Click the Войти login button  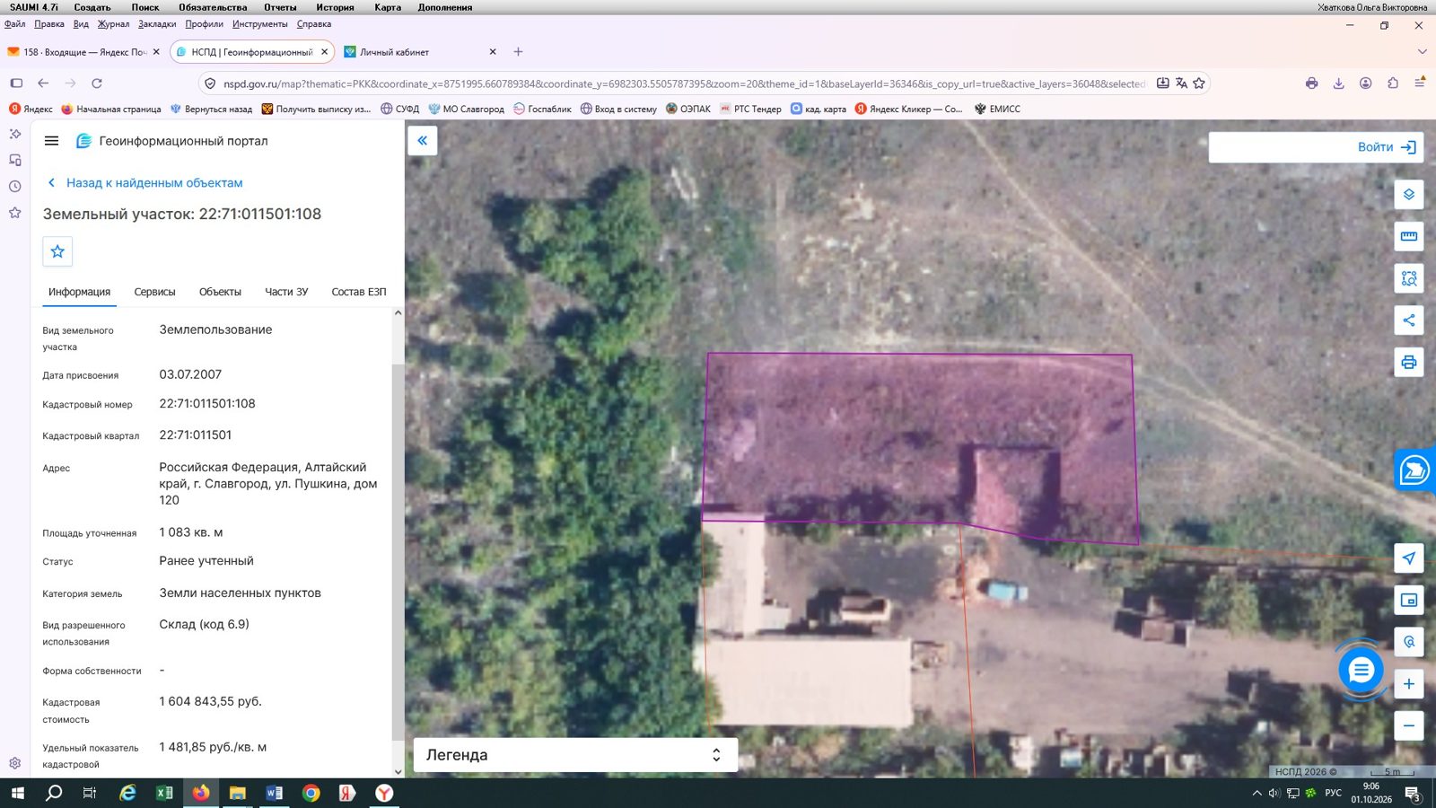[x=1386, y=147]
